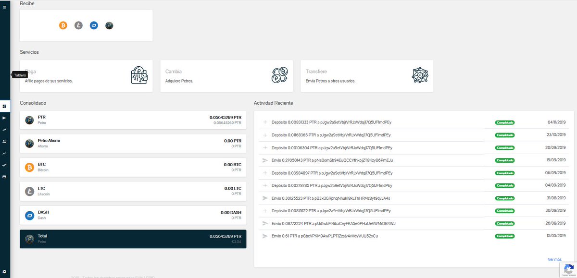
Task: Expand deposit 0.01168365 PTR plus icon
Action: click(x=264, y=135)
